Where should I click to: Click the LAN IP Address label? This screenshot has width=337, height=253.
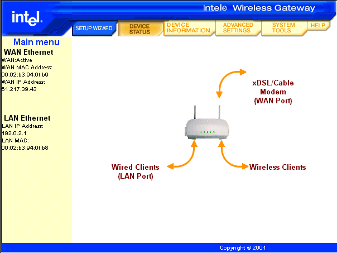22,126
